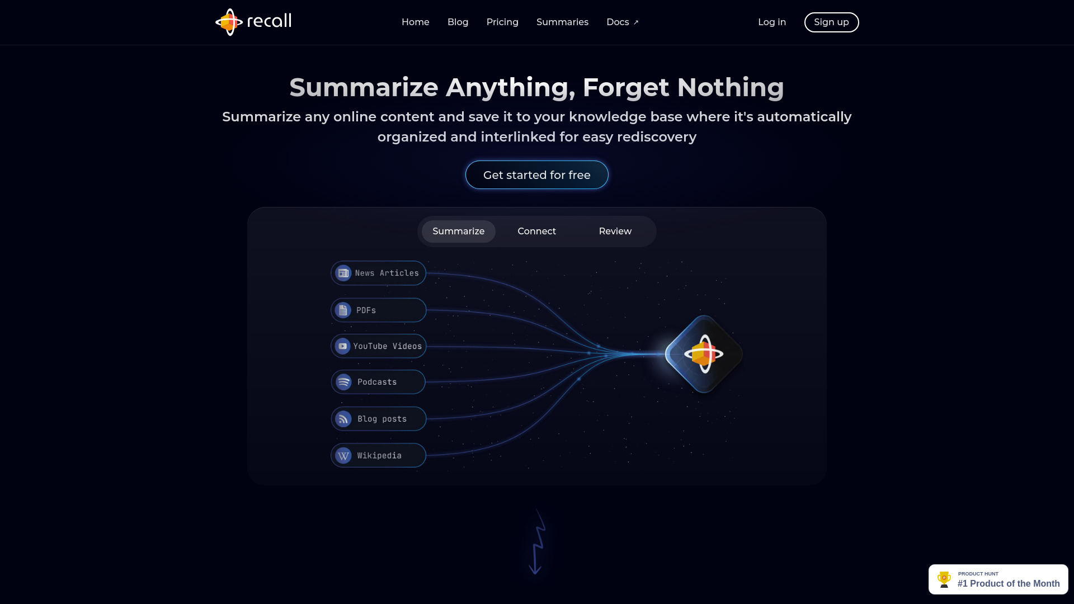Click the Sign up button
Screen dimensions: 1074x604
[831, 22]
